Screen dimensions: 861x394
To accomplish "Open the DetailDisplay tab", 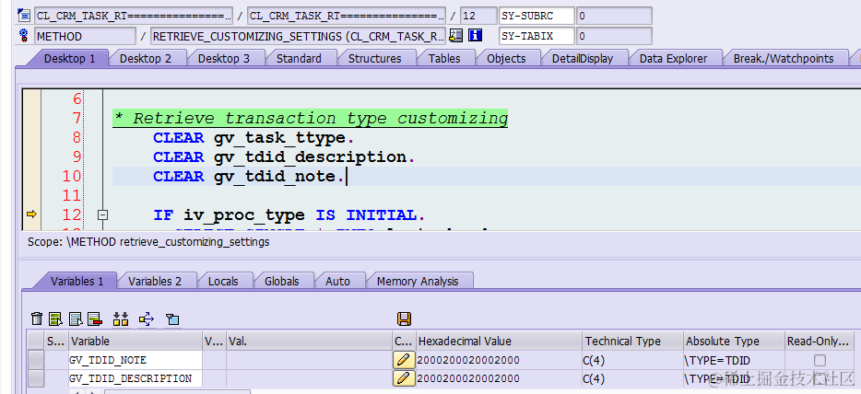I will click(x=582, y=58).
